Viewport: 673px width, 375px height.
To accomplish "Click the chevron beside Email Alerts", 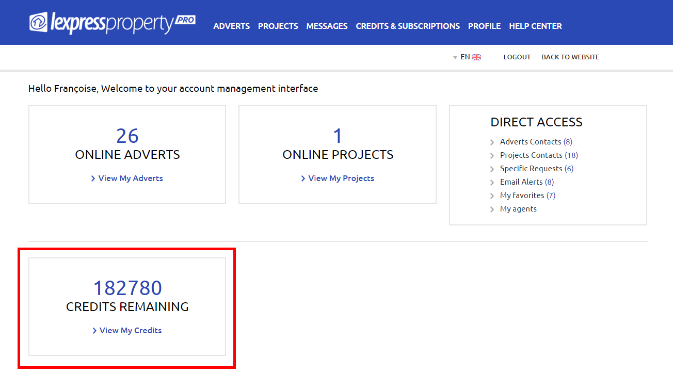I will point(492,183).
